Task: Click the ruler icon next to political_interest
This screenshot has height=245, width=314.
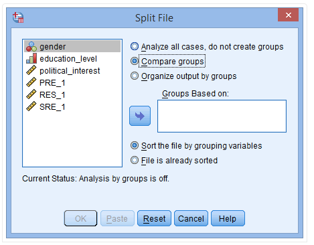Action: [x=31, y=70]
